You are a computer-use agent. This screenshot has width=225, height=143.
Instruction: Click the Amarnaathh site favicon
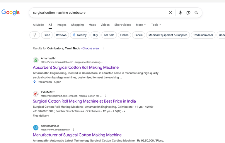35,60
